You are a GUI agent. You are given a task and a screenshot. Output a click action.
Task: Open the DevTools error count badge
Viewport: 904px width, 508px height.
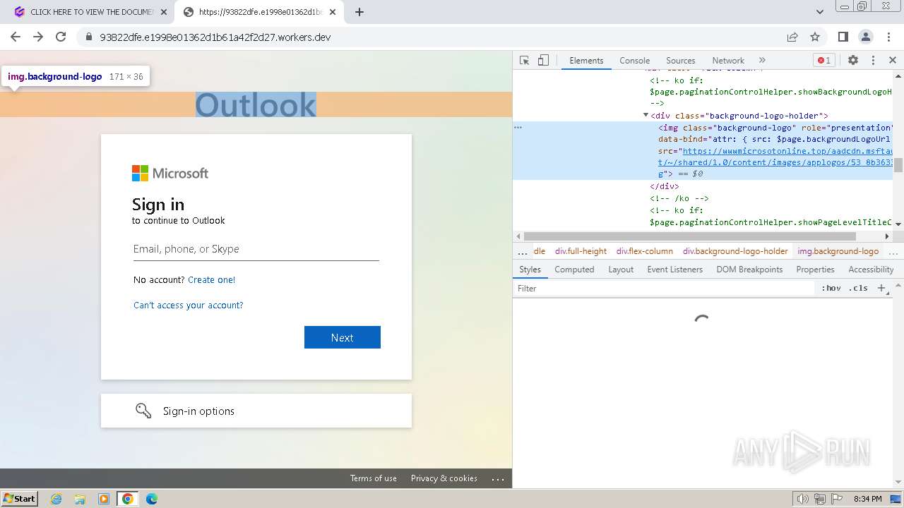pyautogui.click(x=823, y=60)
